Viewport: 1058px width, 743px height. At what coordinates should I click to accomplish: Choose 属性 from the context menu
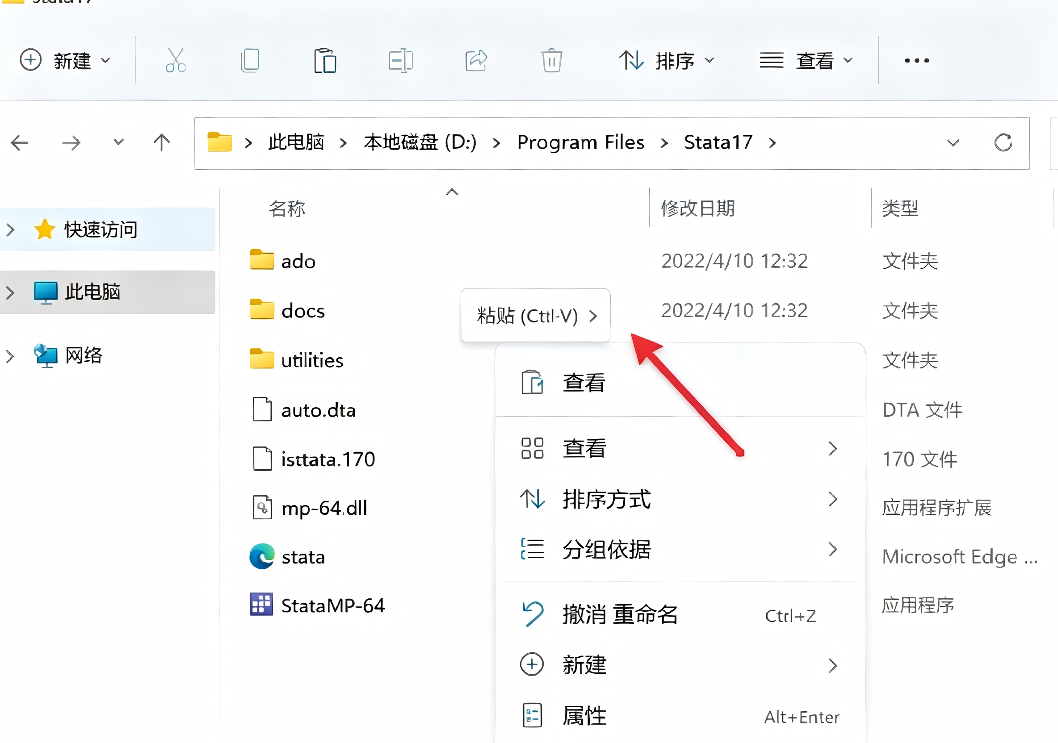point(680,716)
